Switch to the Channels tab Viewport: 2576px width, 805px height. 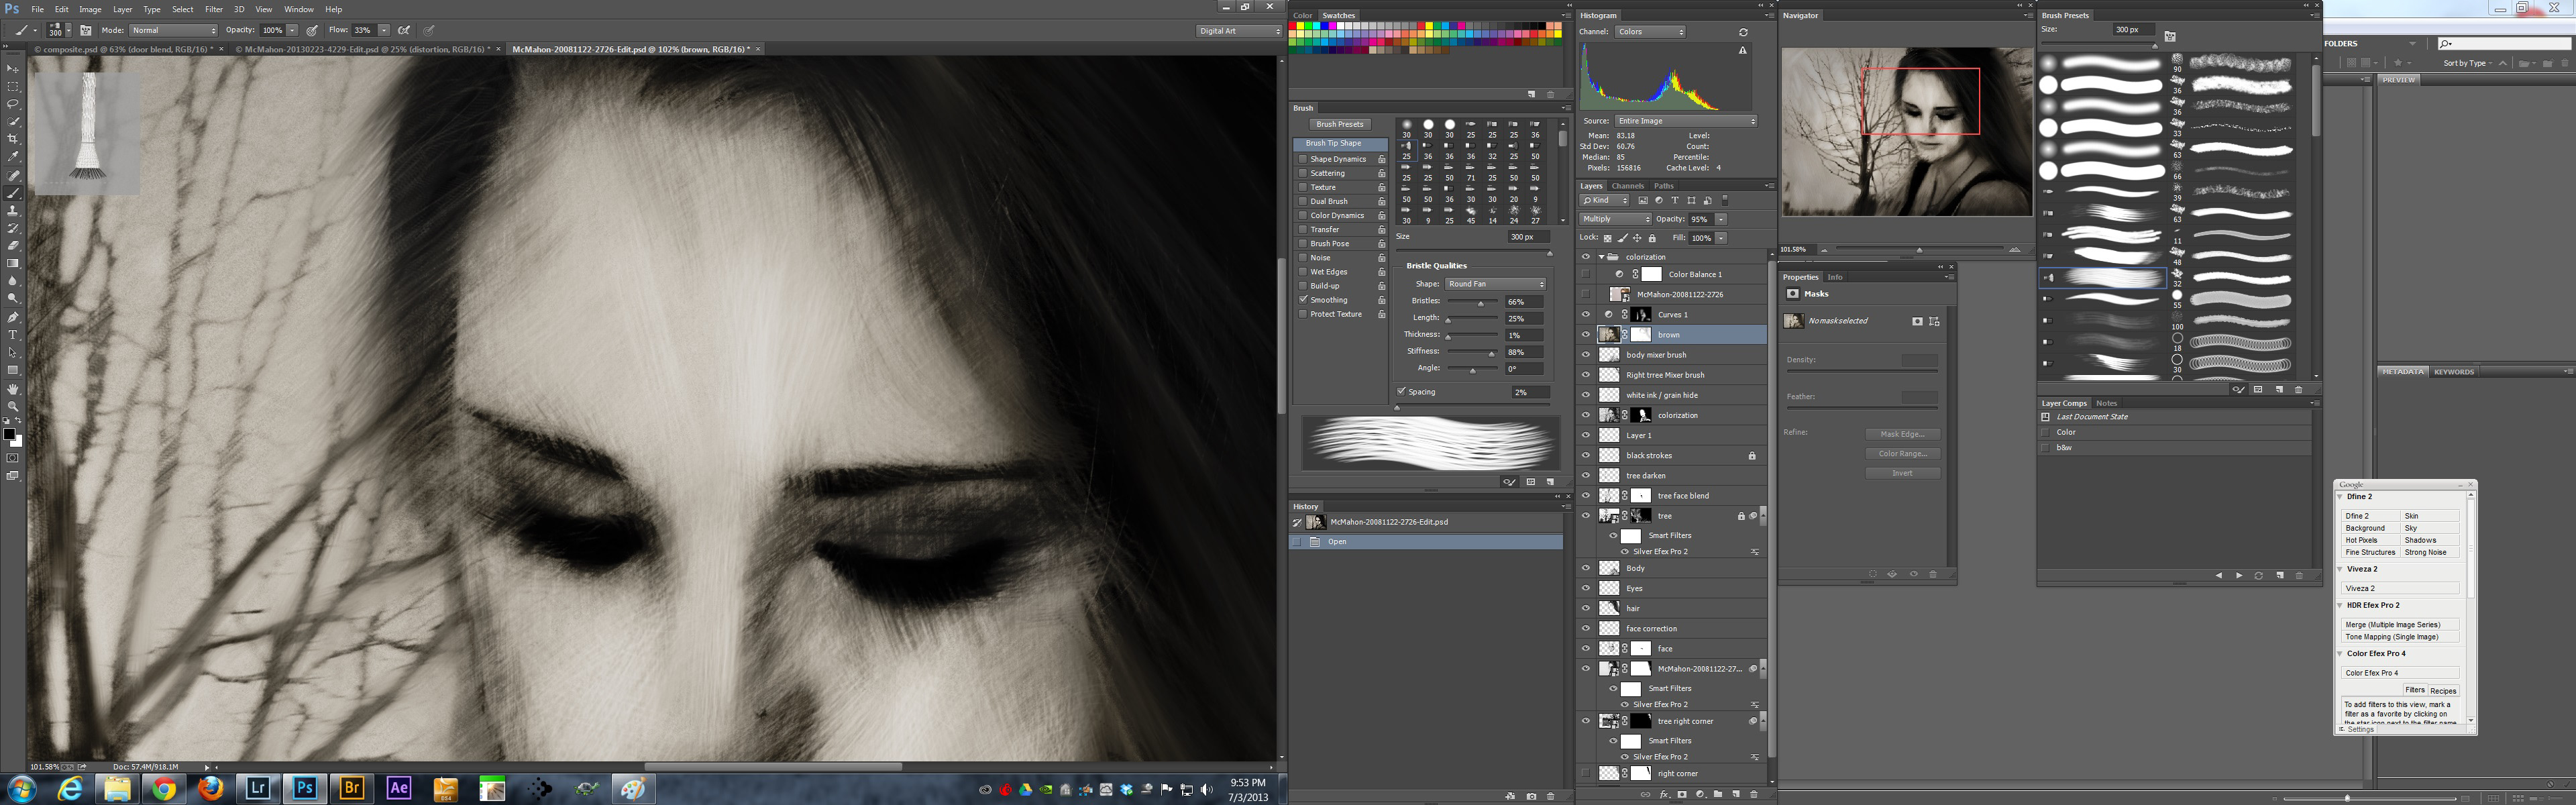tap(1627, 186)
